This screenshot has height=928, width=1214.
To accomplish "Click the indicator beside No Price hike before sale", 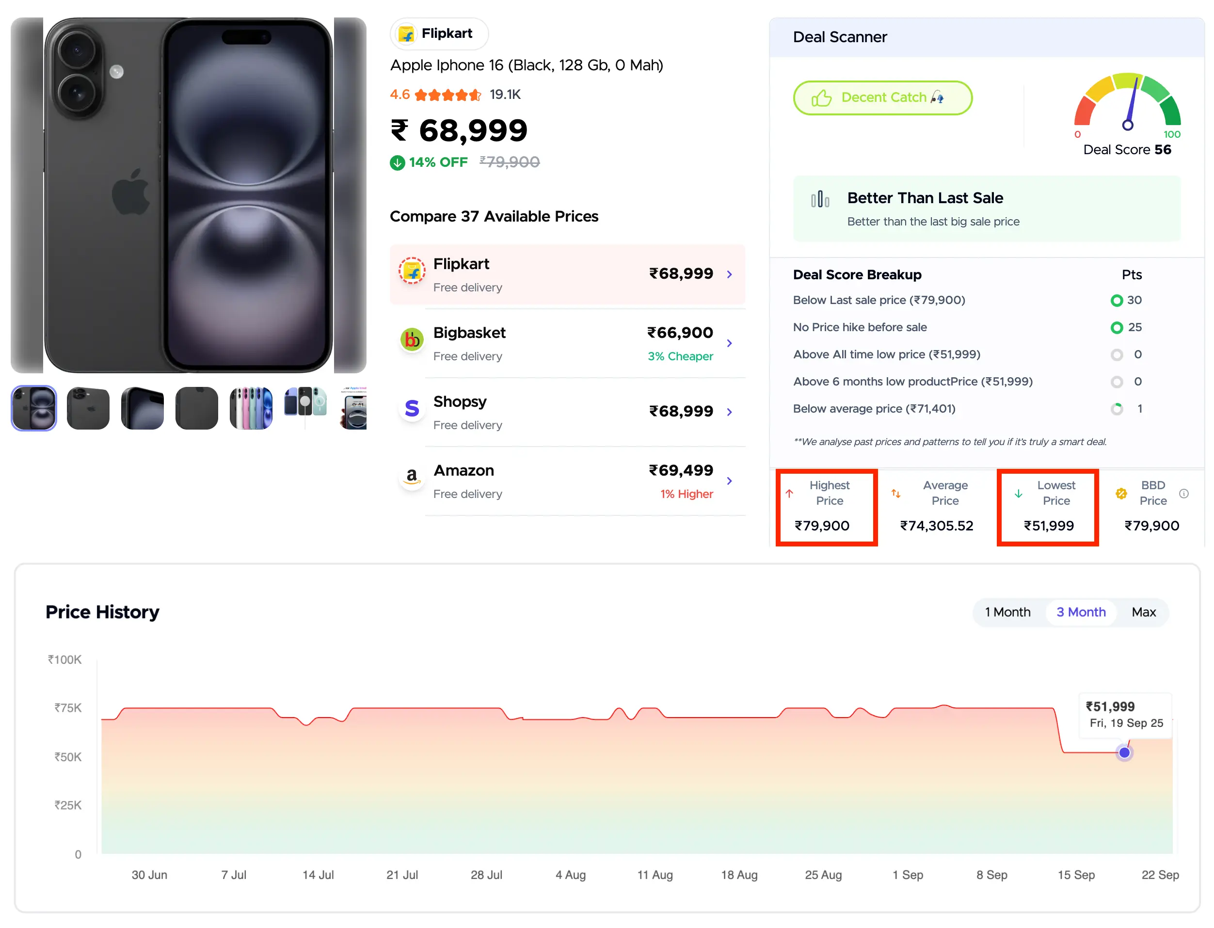I will [1117, 328].
